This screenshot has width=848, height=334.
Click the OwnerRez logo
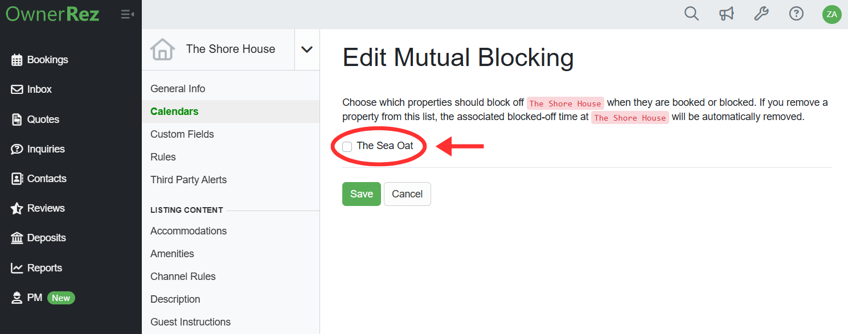point(52,14)
